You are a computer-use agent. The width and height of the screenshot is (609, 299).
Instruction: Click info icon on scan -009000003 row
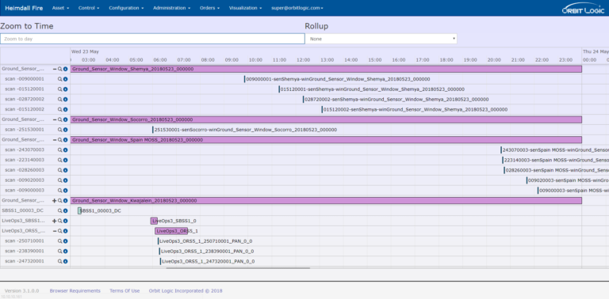click(65, 190)
